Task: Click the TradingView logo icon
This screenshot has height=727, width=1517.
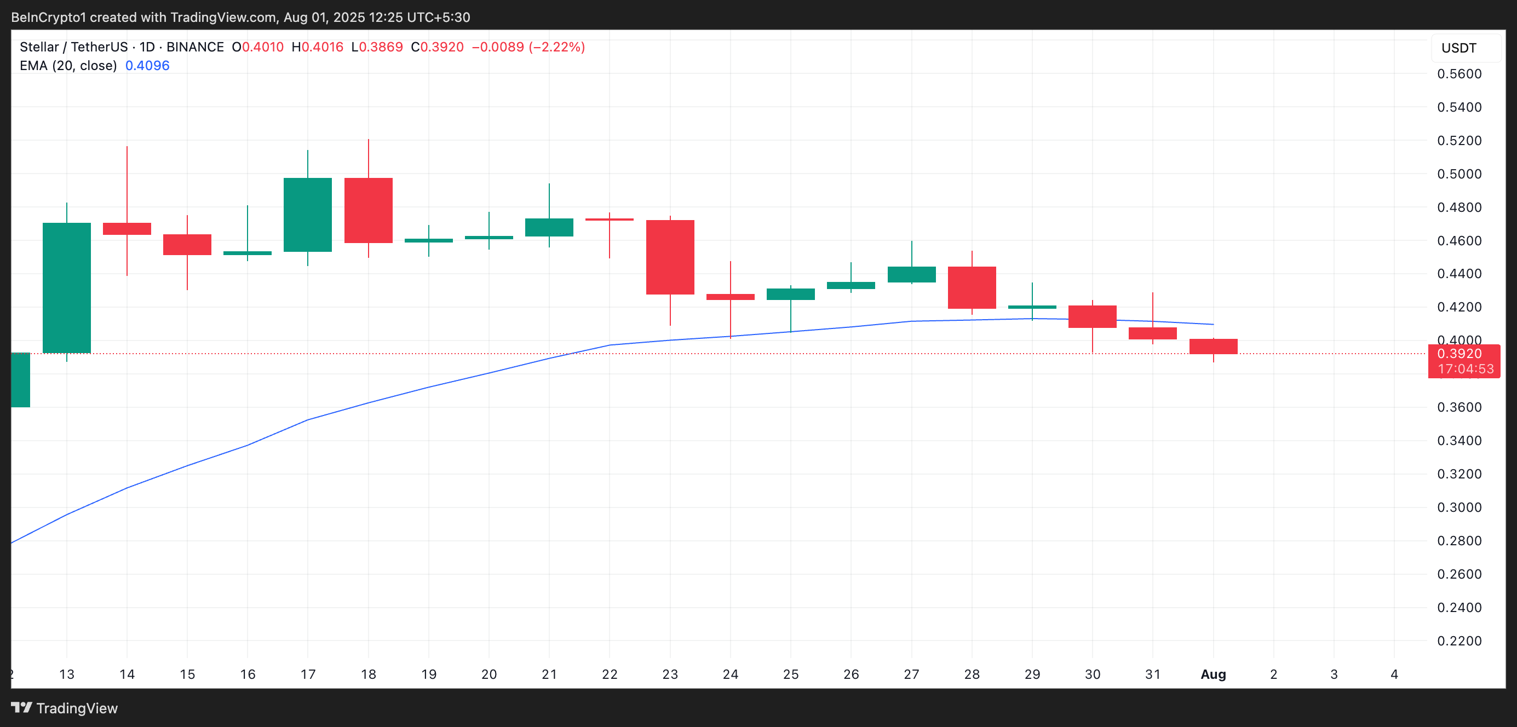Action: (x=21, y=707)
